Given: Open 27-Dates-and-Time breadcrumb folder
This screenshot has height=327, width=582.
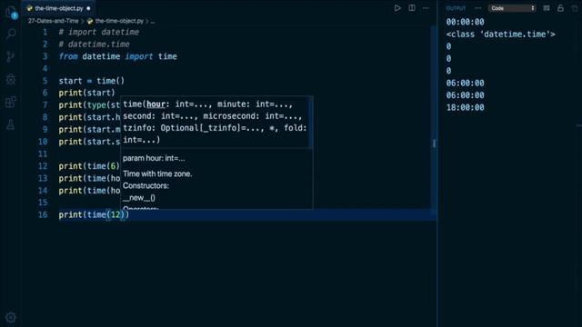Looking at the screenshot, I should 53,21.
